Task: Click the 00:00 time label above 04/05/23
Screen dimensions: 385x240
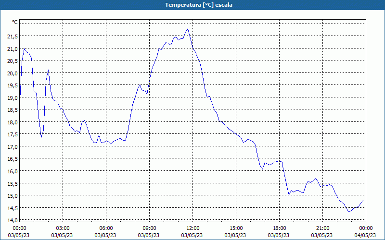Action: click(366, 228)
